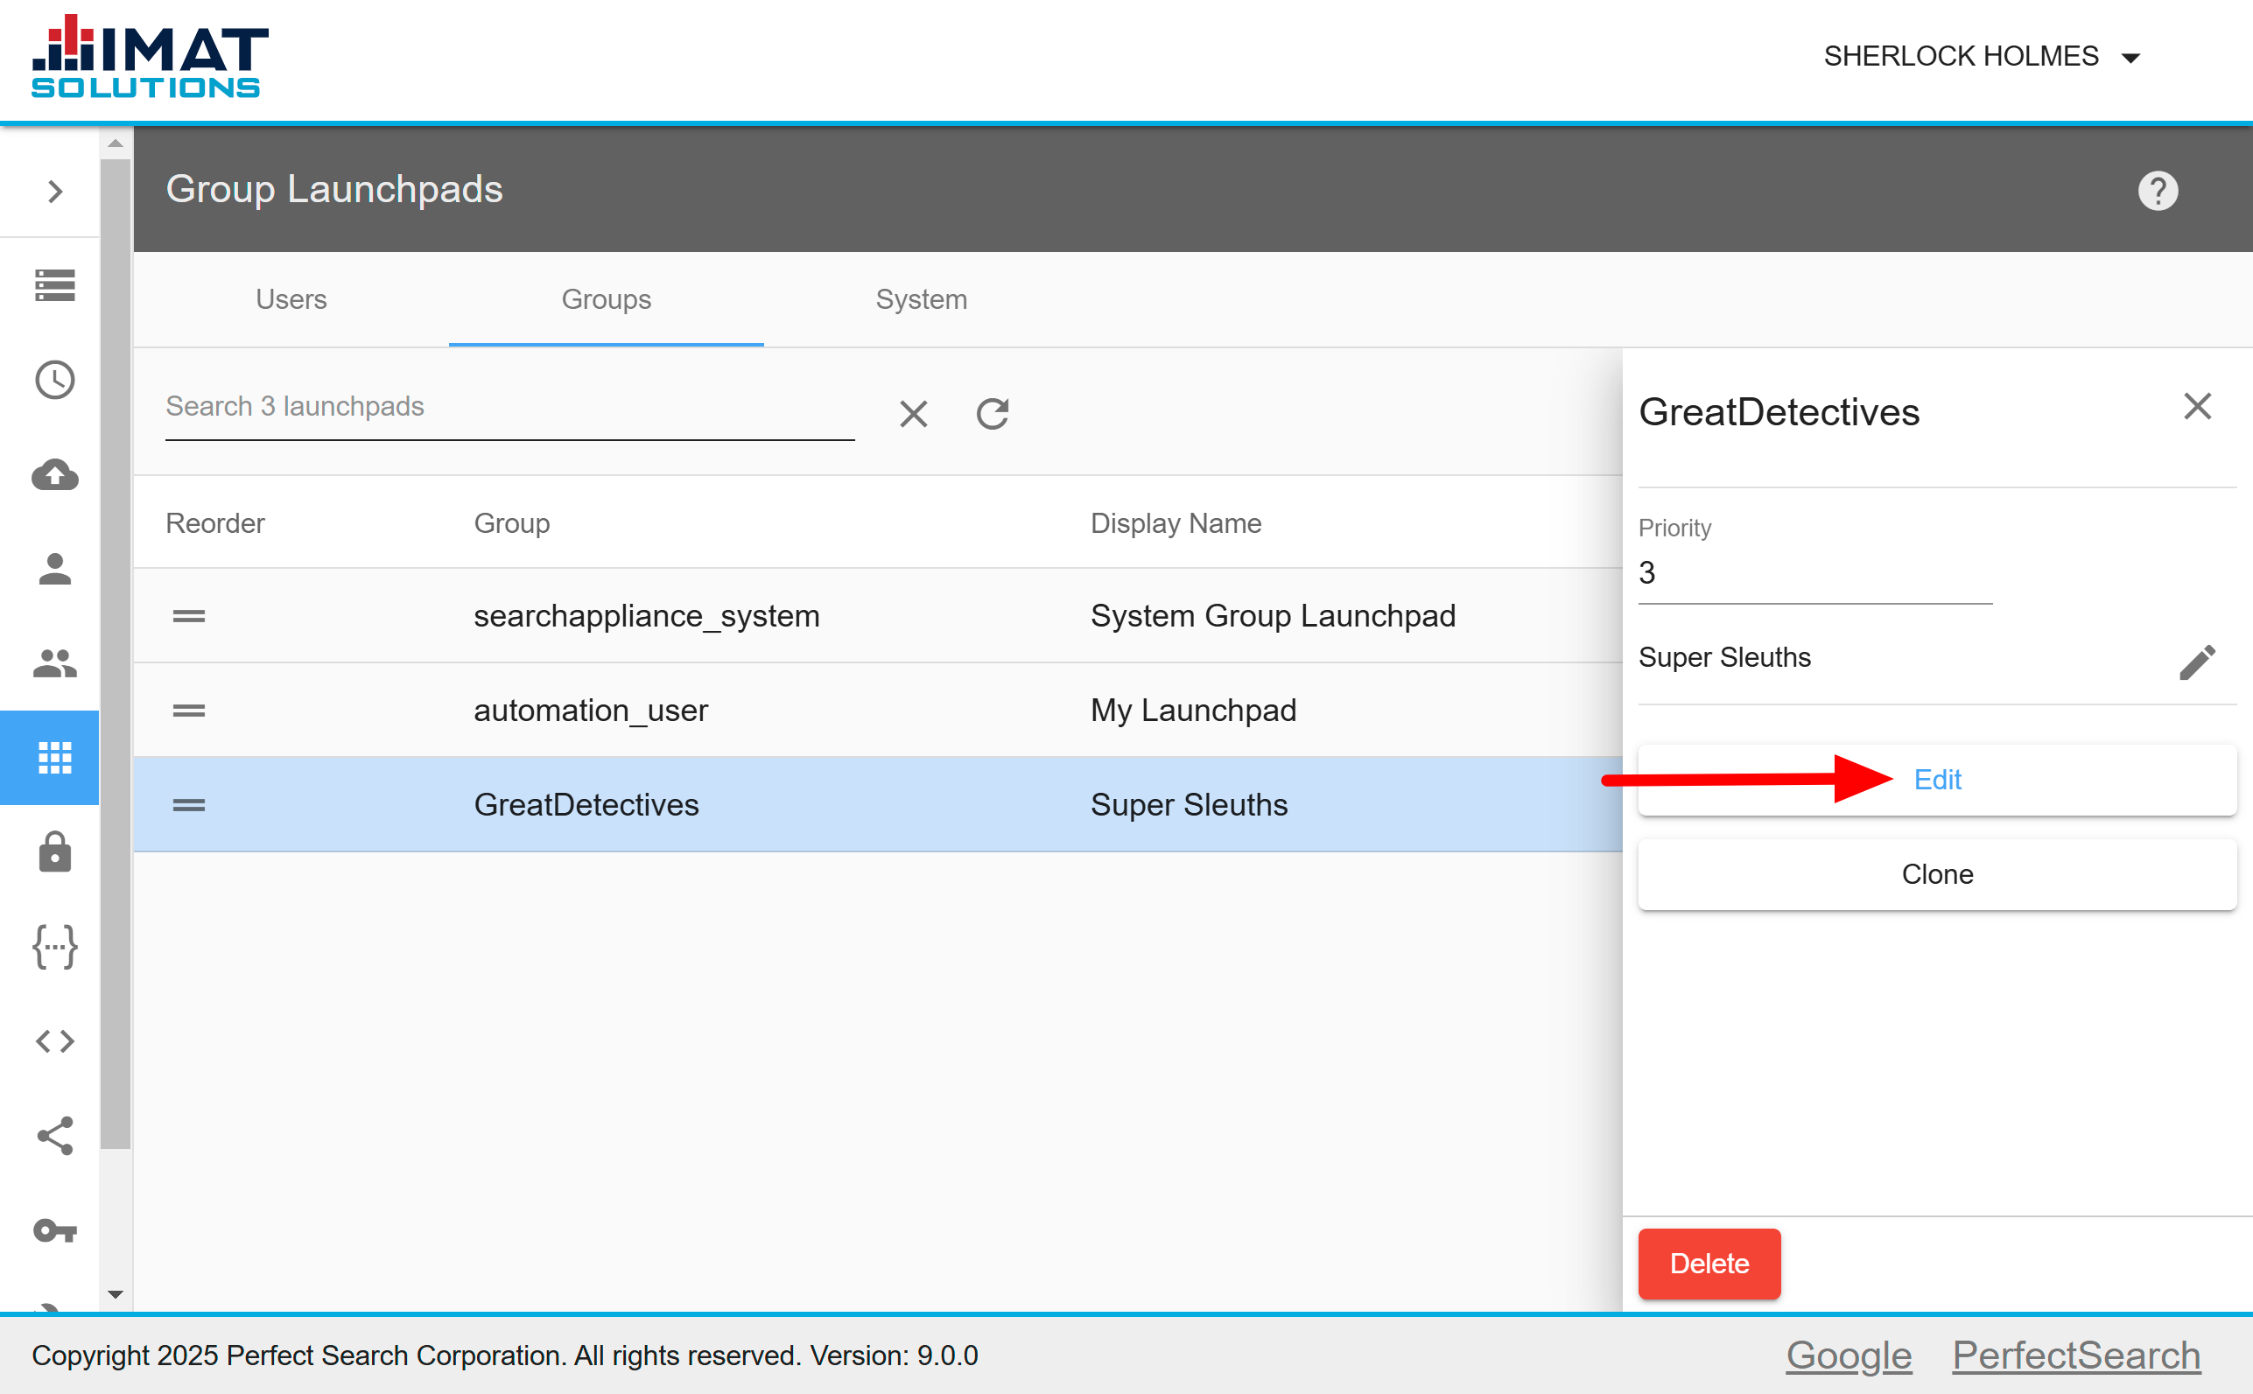
Task: Click the Edit button
Action: [1937, 780]
